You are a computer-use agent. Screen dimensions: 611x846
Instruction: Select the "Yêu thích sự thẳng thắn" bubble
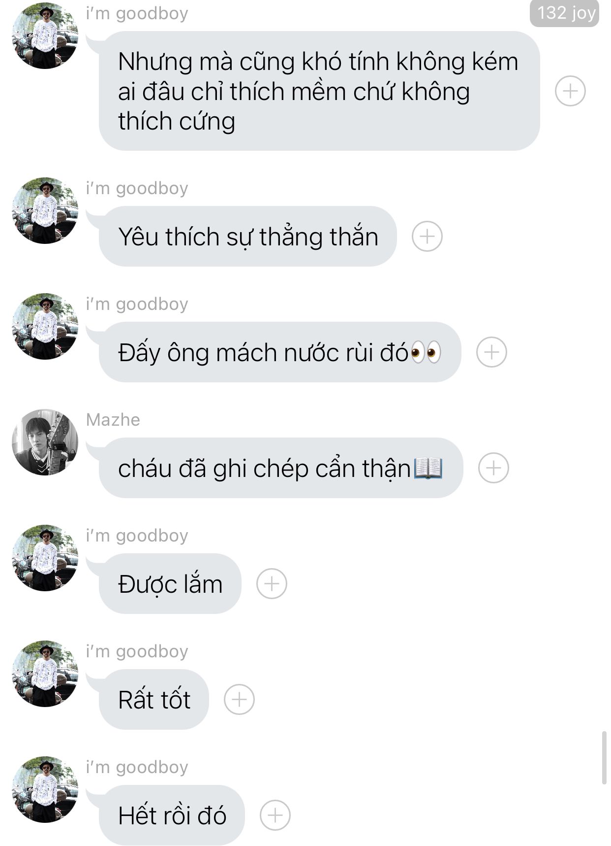click(247, 237)
